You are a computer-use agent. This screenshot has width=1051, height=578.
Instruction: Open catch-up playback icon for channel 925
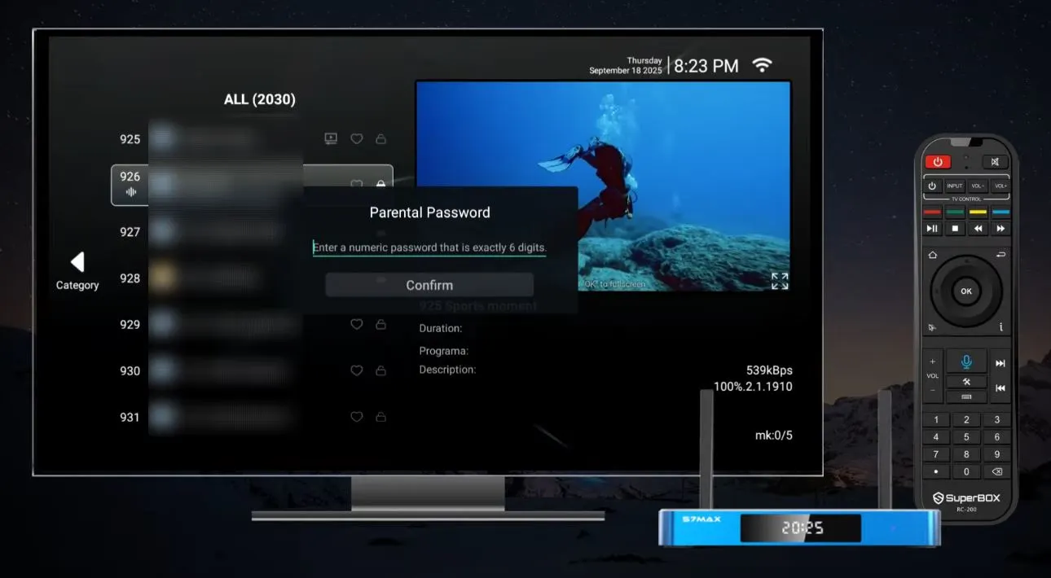[x=331, y=139]
